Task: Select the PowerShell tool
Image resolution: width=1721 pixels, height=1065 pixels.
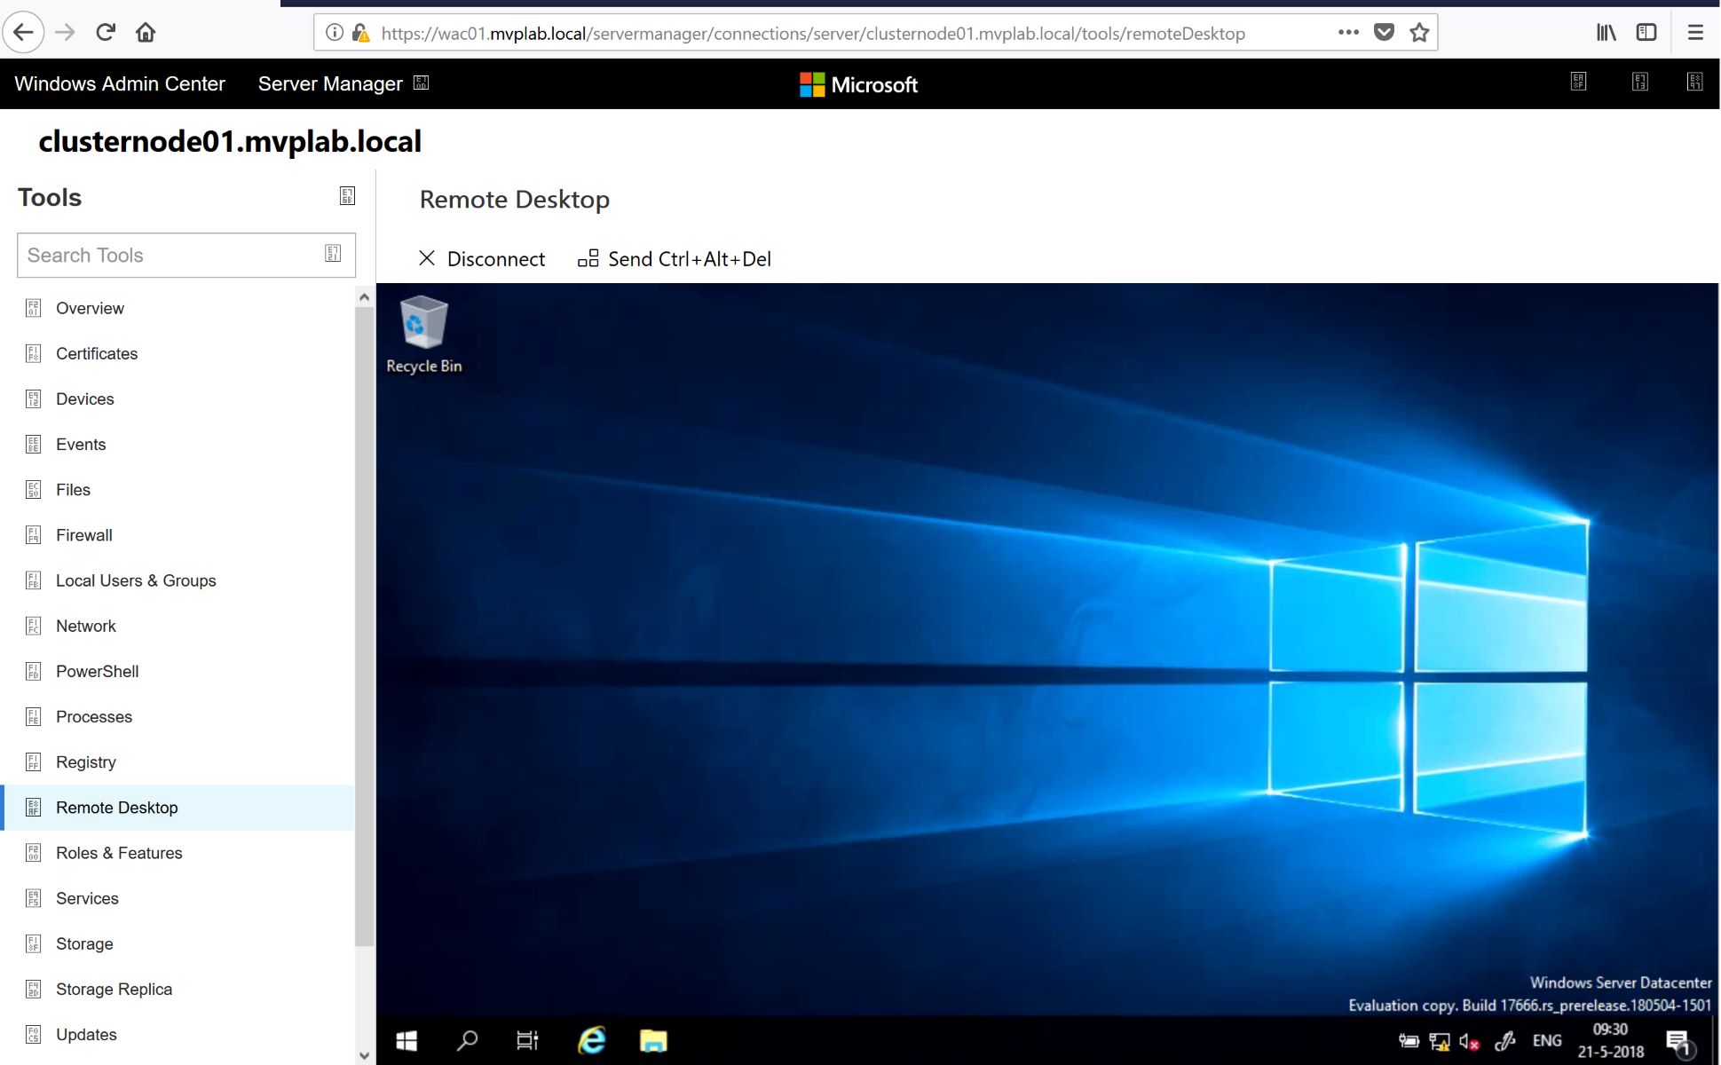Action: pyautogui.click(x=98, y=671)
